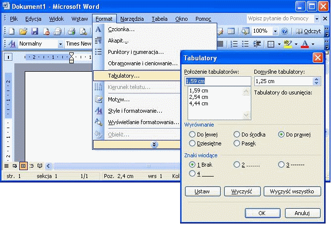Toggle numbered list icon
Image resolution: width=334 pixels, height=226 pixels.
234,44
